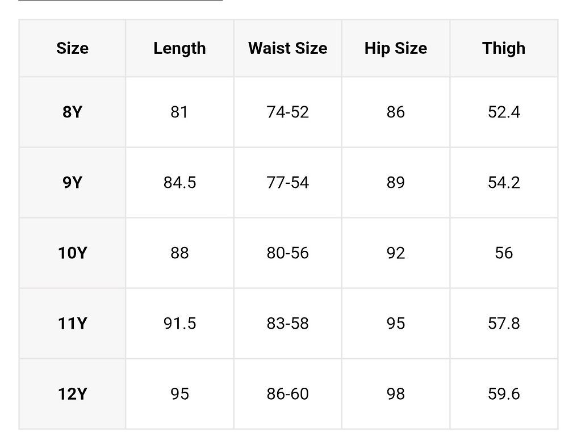Select the 12Y size row label
Image resolution: width=577 pixels, height=436 pixels.
point(72,393)
